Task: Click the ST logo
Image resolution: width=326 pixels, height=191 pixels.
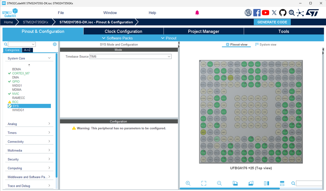Action: click(x=312, y=13)
